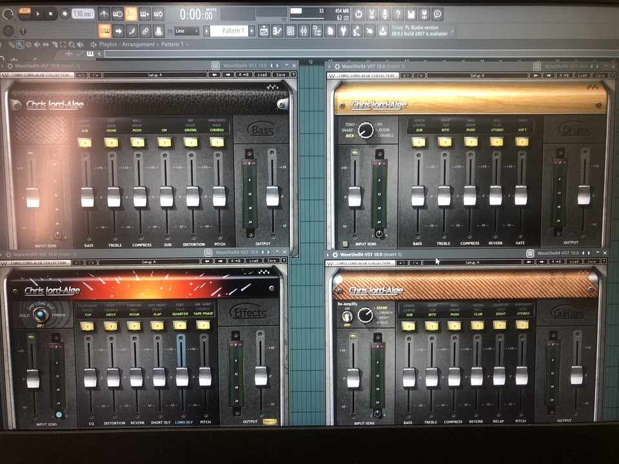
Task: Click the stop button in transport
Action: point(50,14)
